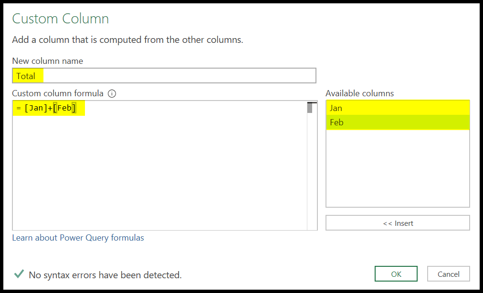Image resolution: width=483 pixels, height=293 pixels.
Task: Click the New column name label
Action: 47,61
